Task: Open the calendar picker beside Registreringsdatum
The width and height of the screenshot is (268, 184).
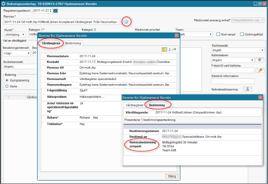Action: [x=55, y=11]
